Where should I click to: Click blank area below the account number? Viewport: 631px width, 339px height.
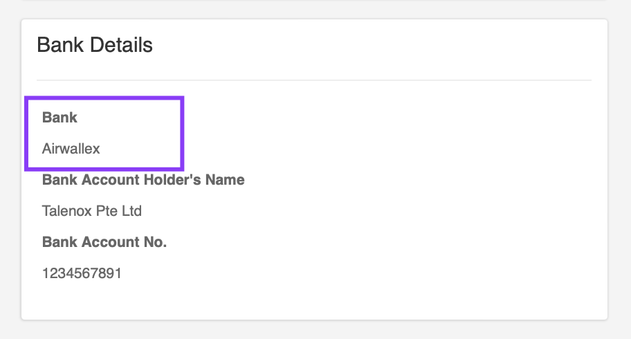click(x=208, y=301)
